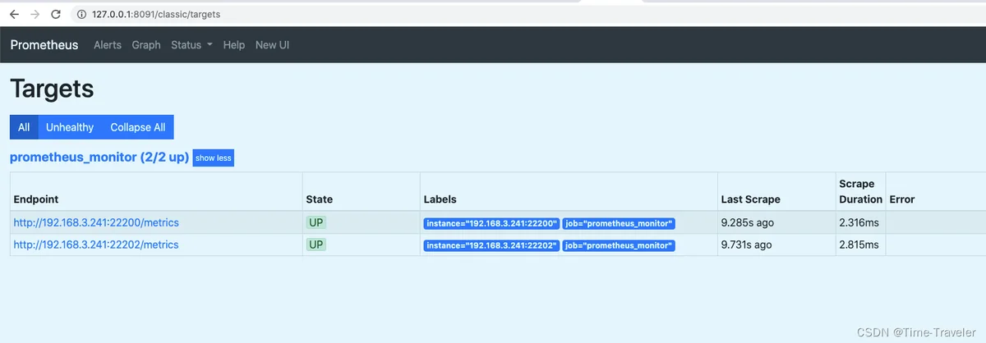Click the browser forward arrow

pyautogui.click(x=35, y=14)
